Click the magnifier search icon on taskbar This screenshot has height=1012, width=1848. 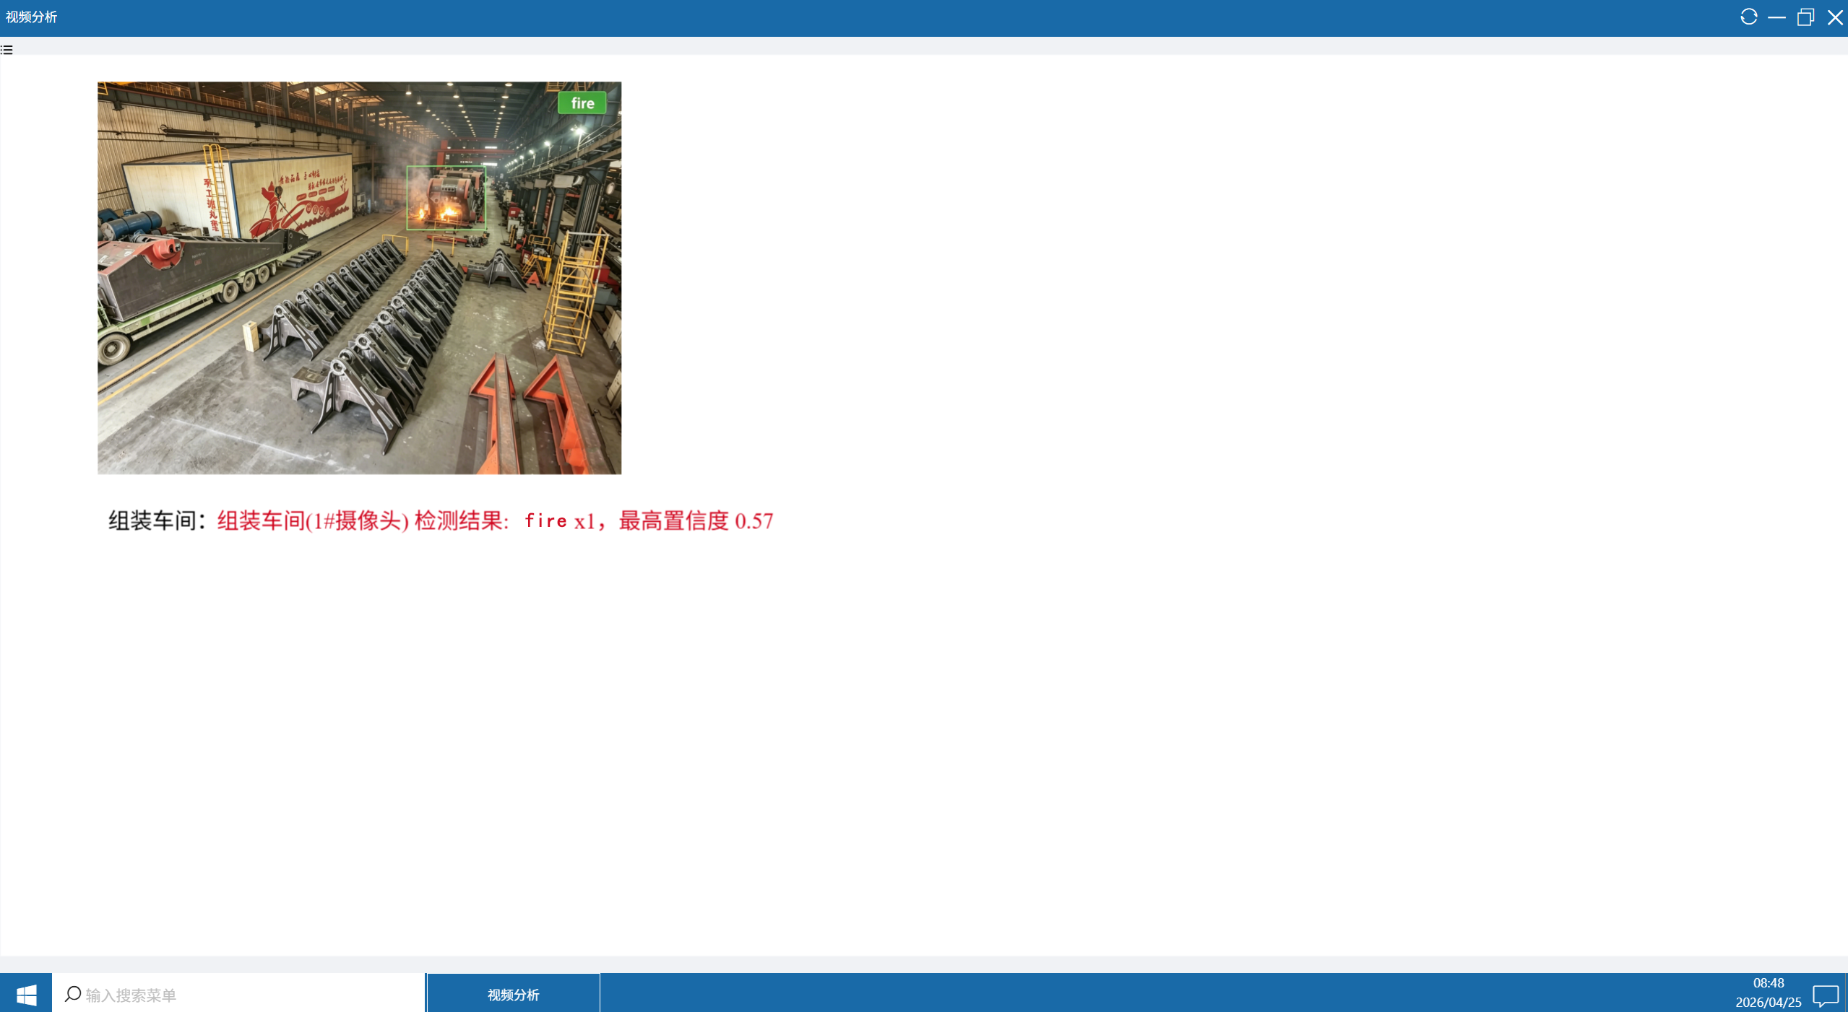pos(72,994)
